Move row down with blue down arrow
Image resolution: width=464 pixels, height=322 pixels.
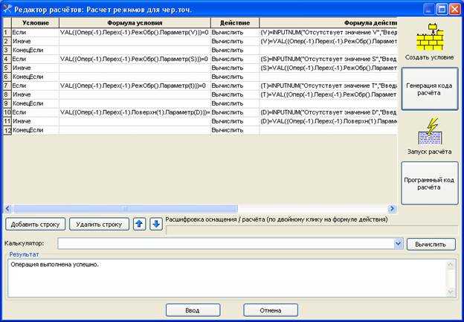pyautogui.click(x=156, y=225)
